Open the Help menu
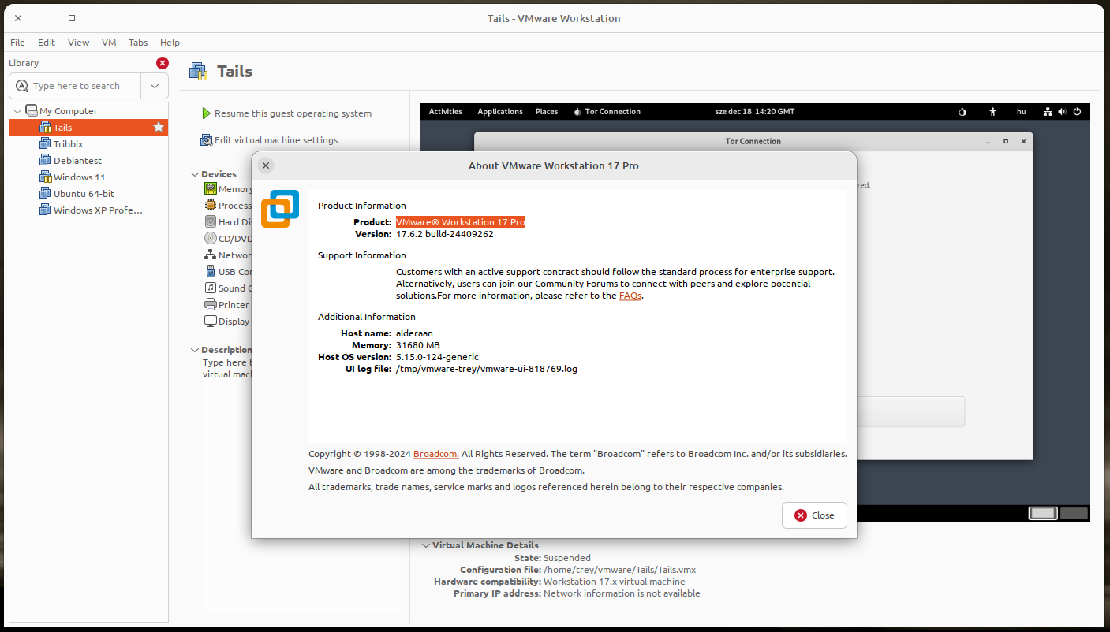 [170, 43]
